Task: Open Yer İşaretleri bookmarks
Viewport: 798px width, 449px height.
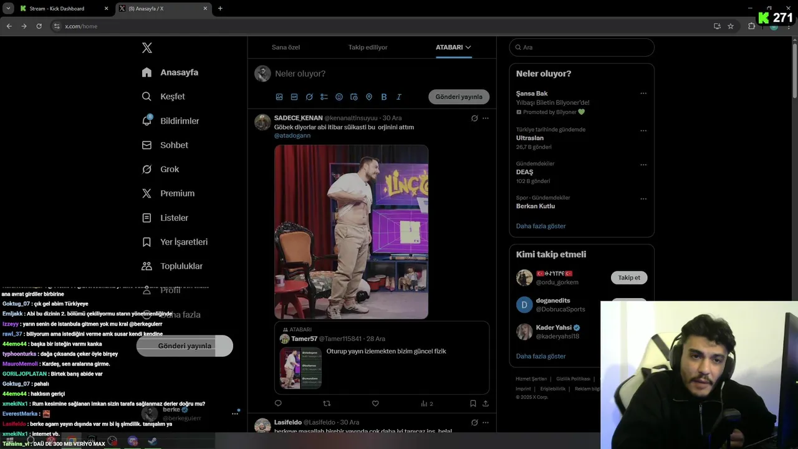Action: click(175, 242)
